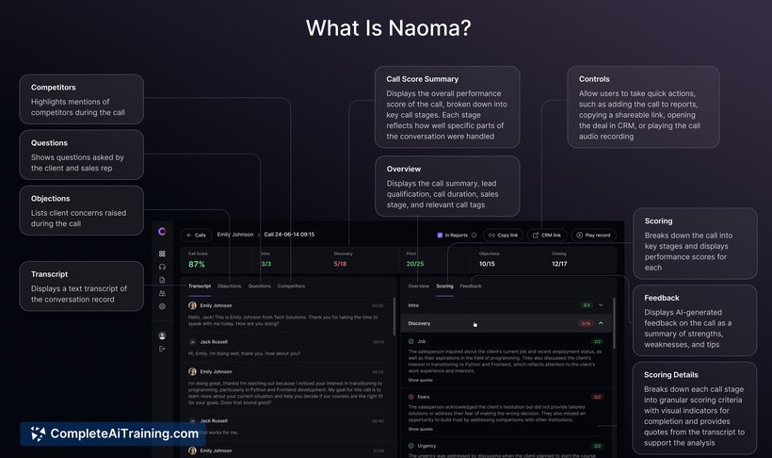Switch to the Objections tab

229,286
